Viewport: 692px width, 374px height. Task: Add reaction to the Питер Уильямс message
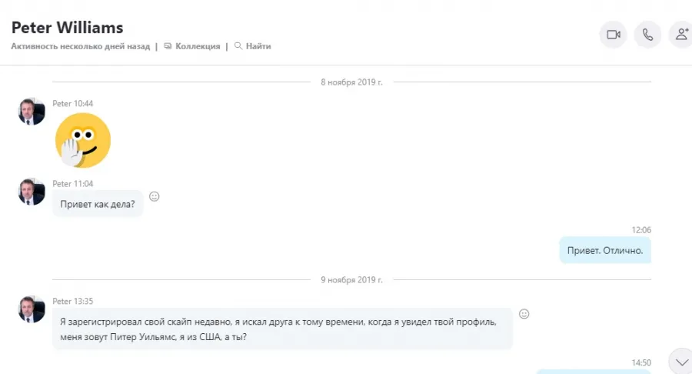point(524,314)
